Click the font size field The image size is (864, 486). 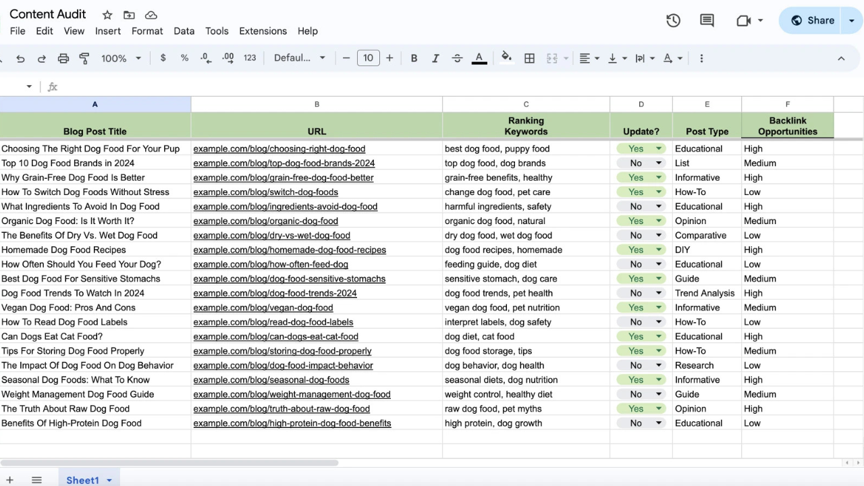click(x=368, y=58)
